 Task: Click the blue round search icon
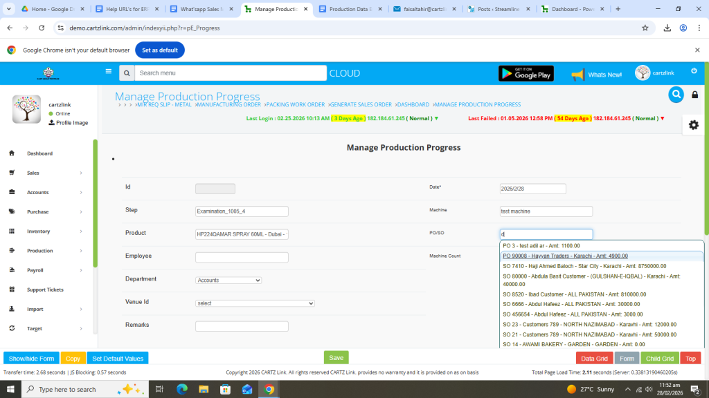(676, 95)
